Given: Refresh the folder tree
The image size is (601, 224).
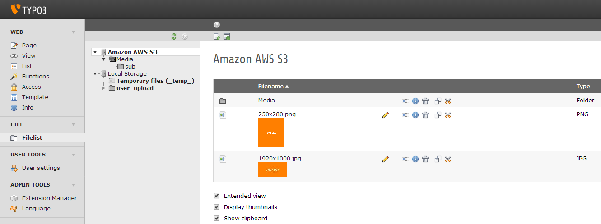Looking at the screenshot, I should pos(174,37).
